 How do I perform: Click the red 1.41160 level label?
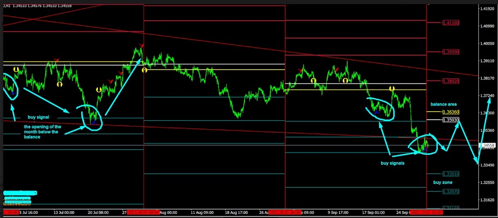tap(450, 23)
